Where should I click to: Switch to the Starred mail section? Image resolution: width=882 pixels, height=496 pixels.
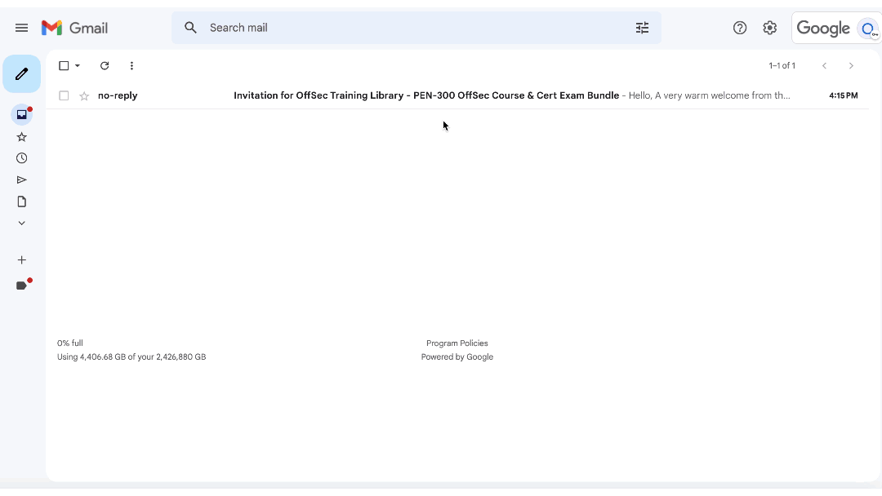[x=21, y=137]
